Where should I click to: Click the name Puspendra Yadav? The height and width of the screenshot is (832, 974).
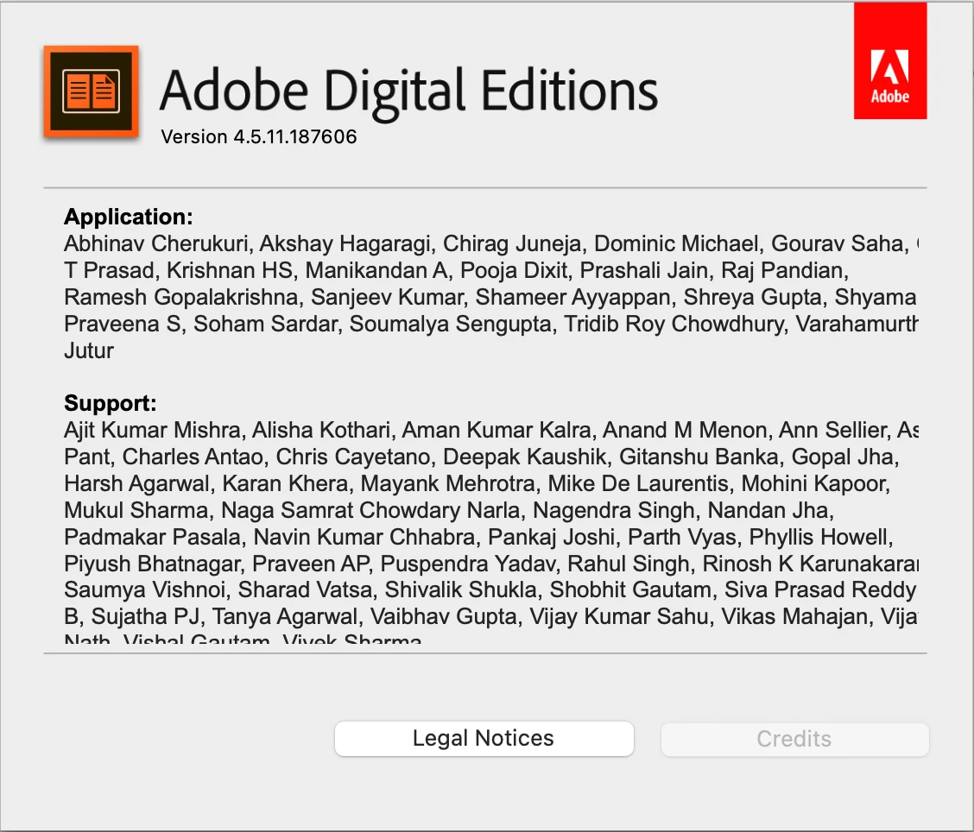(467, 563)
